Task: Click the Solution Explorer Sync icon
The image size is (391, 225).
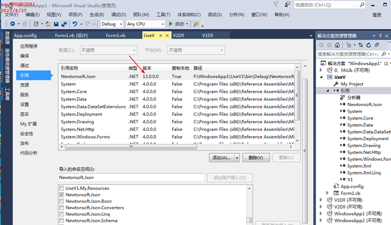Action: (361, 45)
